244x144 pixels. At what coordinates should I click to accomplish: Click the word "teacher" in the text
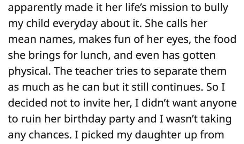point(94,71)
